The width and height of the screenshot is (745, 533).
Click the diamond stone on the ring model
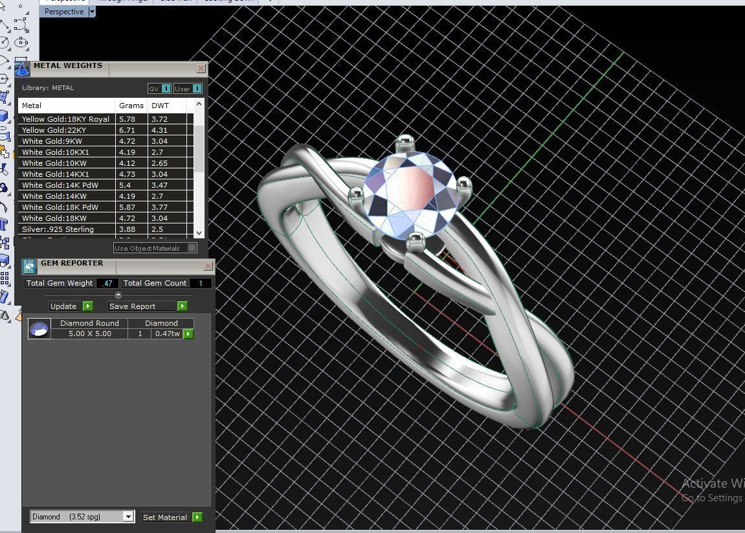click(410, 194)
